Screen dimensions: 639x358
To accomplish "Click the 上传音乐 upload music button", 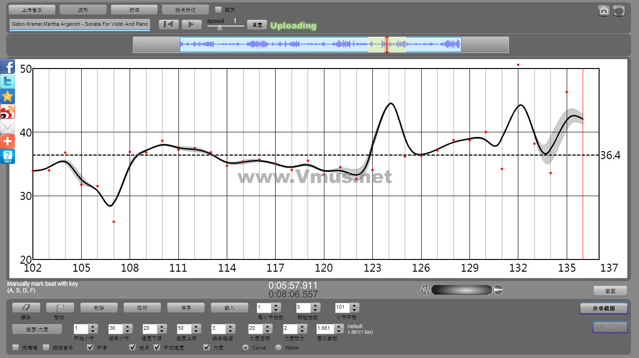I will click(x=32, y=10).
